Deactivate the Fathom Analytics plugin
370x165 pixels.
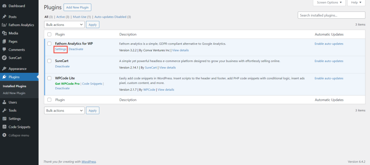coord(76,49)
